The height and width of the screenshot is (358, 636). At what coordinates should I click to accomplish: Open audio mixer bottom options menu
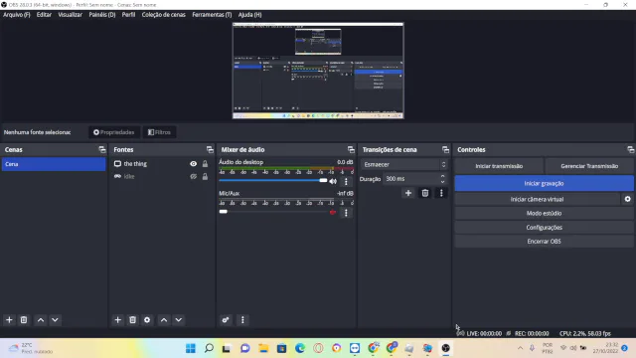[242, 320]
